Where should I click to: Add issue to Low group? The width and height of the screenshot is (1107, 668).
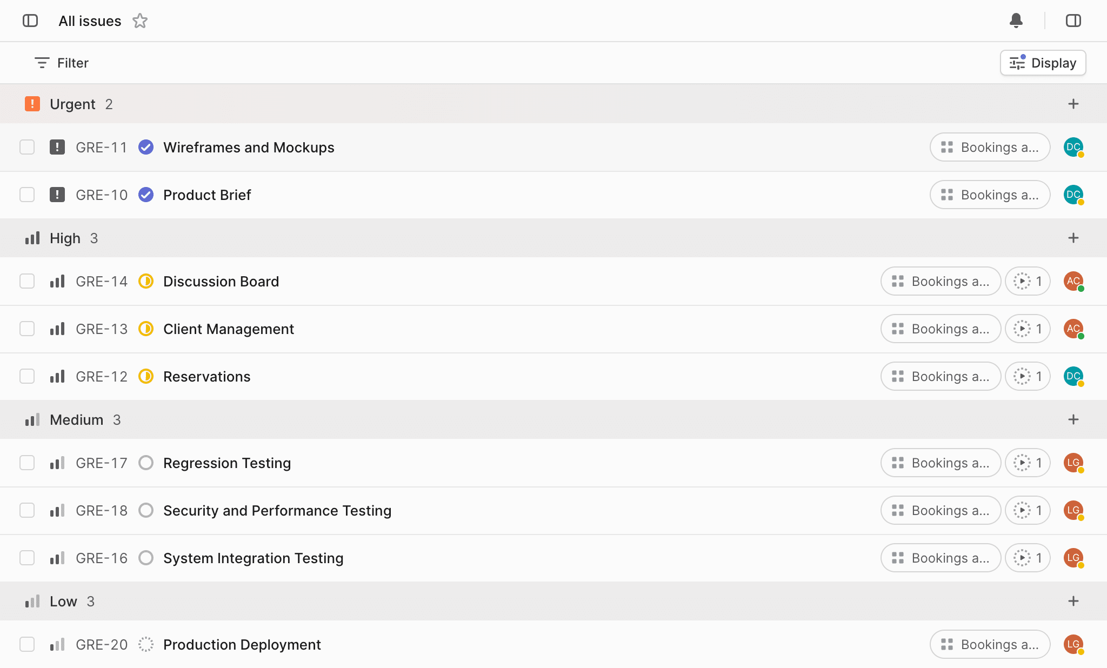point(1073,601)
